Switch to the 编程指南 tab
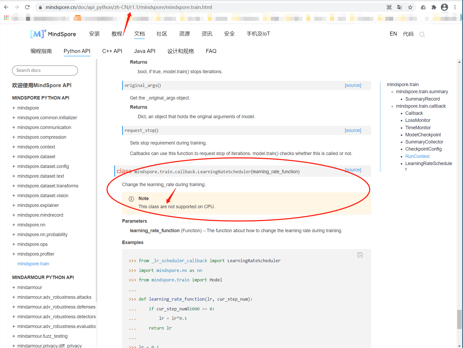 click(x=41, y=51)
